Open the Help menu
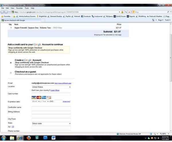This screenshot has width=172, height=142. coord(32,8)
